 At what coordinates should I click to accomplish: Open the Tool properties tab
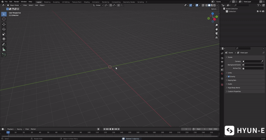pos(222,53)
